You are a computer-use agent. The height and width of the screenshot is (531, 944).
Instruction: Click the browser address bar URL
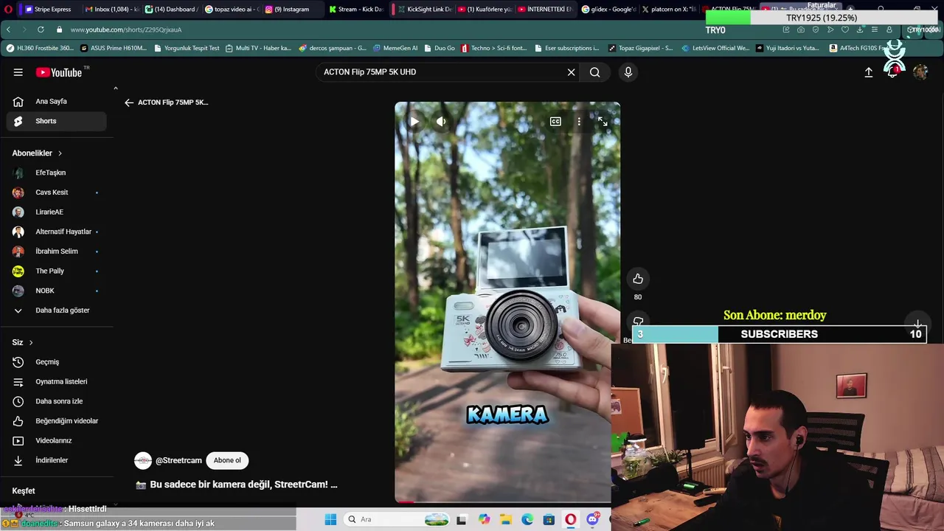(126, 29)
